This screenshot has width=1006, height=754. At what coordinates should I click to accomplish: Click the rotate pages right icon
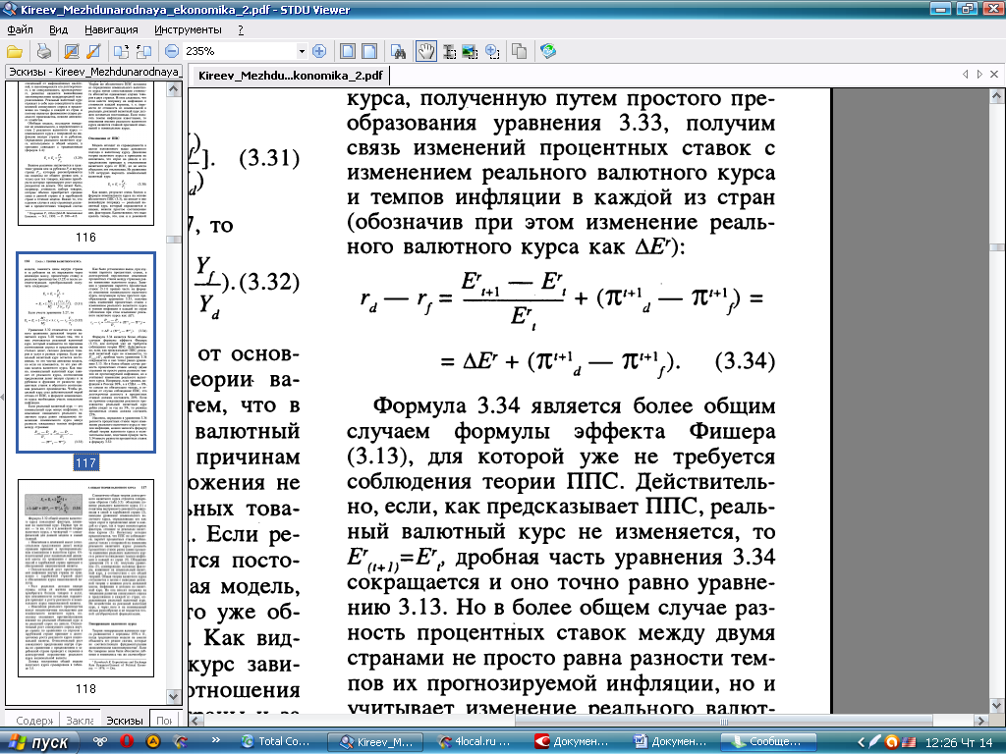121,51
